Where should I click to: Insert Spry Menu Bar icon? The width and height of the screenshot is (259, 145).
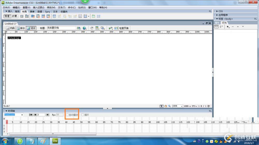tap(33, 16)
